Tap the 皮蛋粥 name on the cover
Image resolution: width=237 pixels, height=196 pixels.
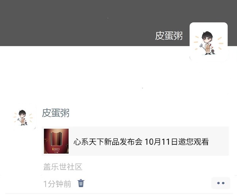169,36
